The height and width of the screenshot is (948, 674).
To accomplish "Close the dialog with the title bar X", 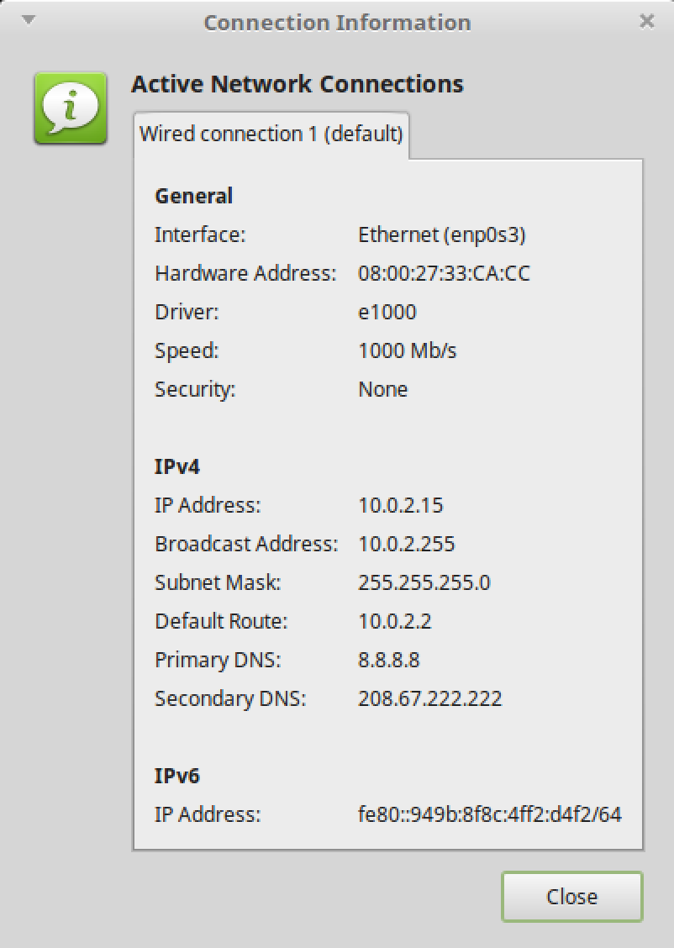I will [646, 22].
